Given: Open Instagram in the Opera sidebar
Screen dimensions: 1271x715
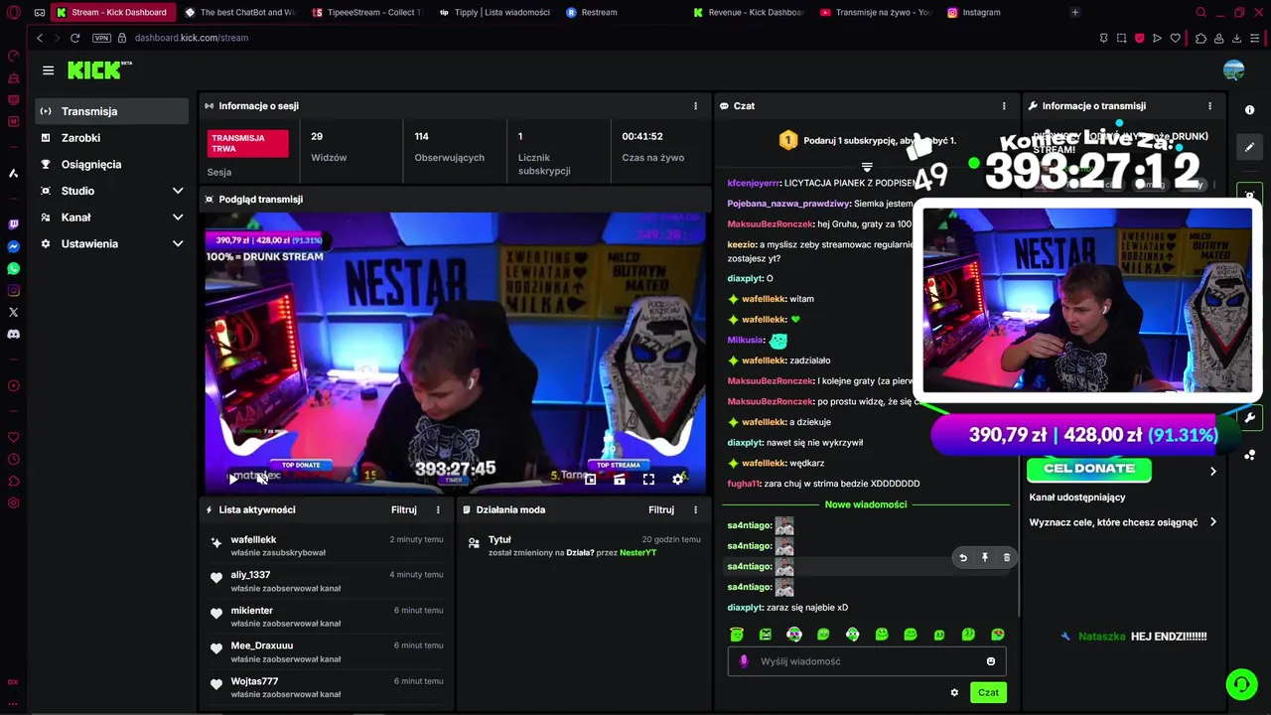Looking at the screenshot, I should click(x=13, y=290).
